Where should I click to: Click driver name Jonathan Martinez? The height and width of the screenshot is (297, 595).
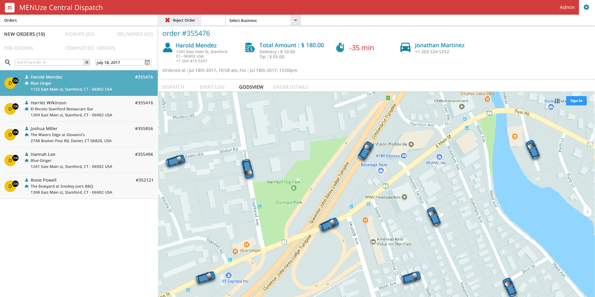coord(440,45)
